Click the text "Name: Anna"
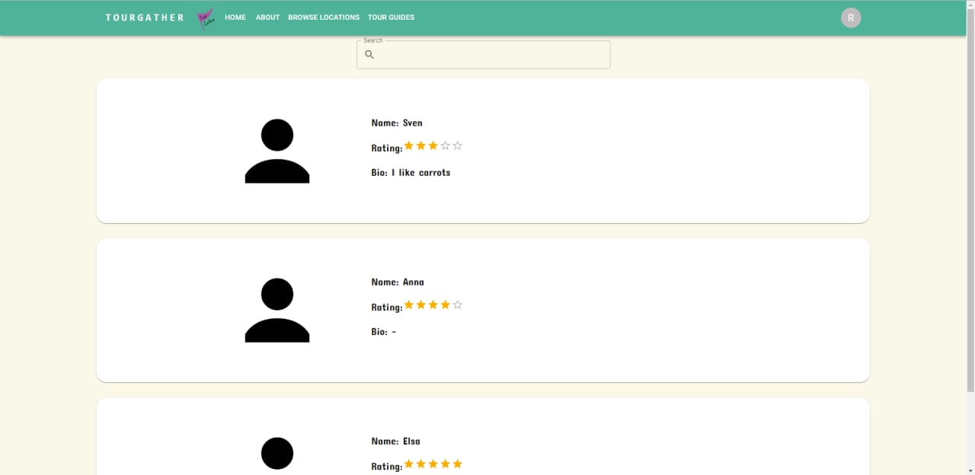The image size is (975, 475). (398, 282)
